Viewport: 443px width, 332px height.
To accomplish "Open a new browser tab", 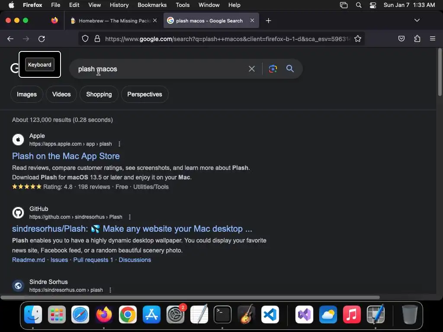I will click(x=268, y=21).
